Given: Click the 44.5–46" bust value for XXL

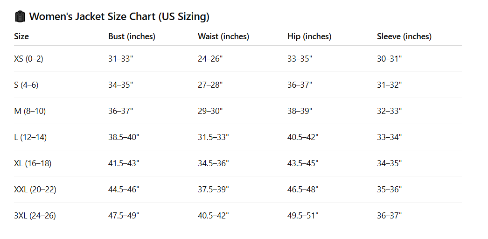Looking at the screenshot, I should (124, 190).
